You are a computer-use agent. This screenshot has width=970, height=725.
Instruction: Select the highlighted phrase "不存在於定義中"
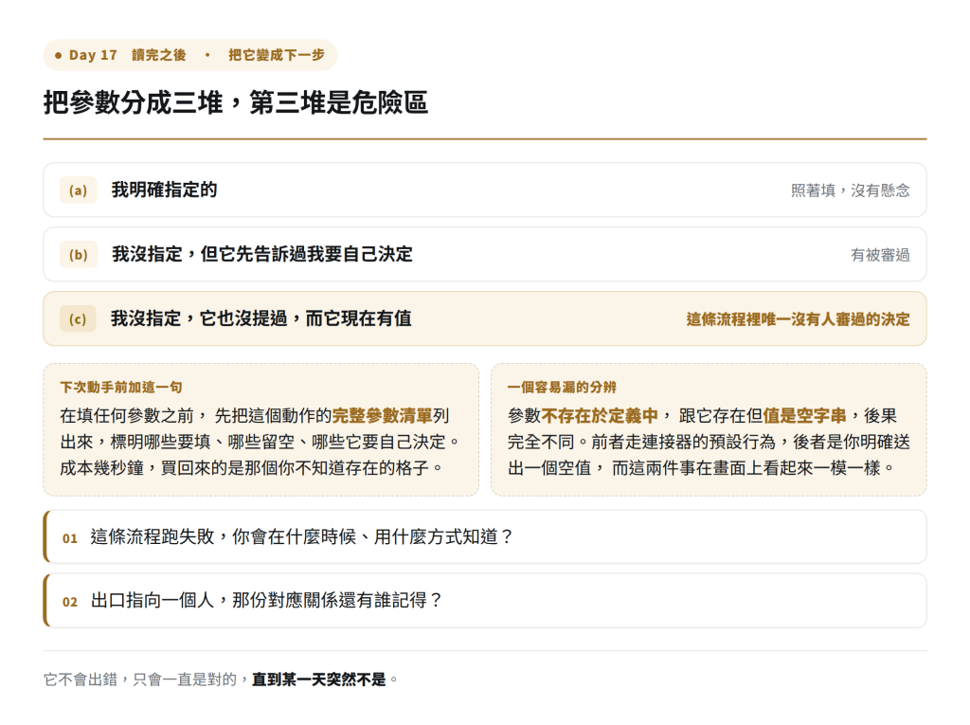coord(599,415)
